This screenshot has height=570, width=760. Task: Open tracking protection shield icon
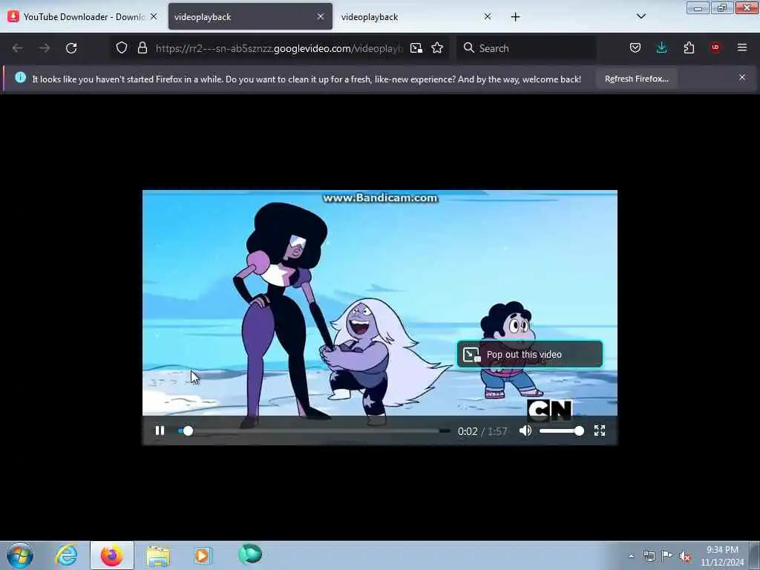click(x=122, y=48)
